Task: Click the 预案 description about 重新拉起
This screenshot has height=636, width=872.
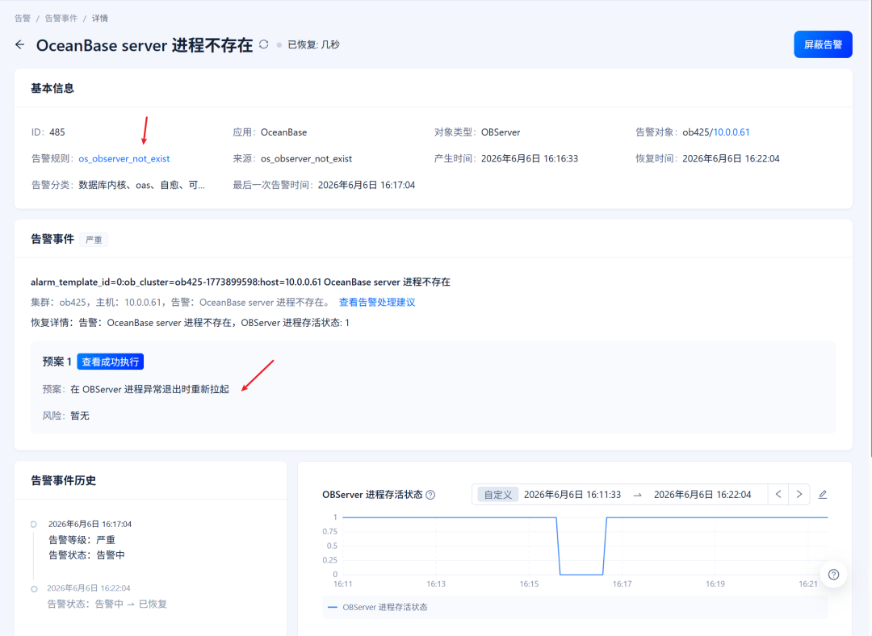Action: [x=149, y=389]
